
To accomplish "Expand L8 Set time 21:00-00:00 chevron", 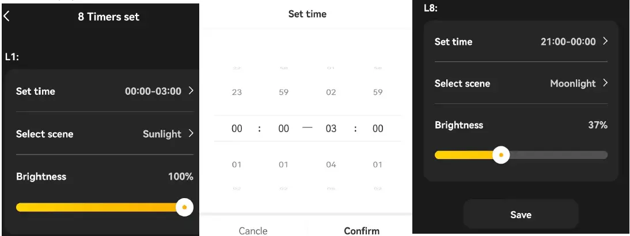I will pos(605,41).
